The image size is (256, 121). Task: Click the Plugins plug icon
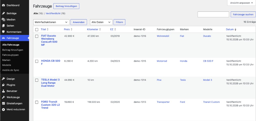[3, 85]
